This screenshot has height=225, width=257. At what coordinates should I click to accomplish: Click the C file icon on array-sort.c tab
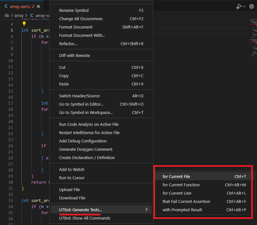coord(6,6)
